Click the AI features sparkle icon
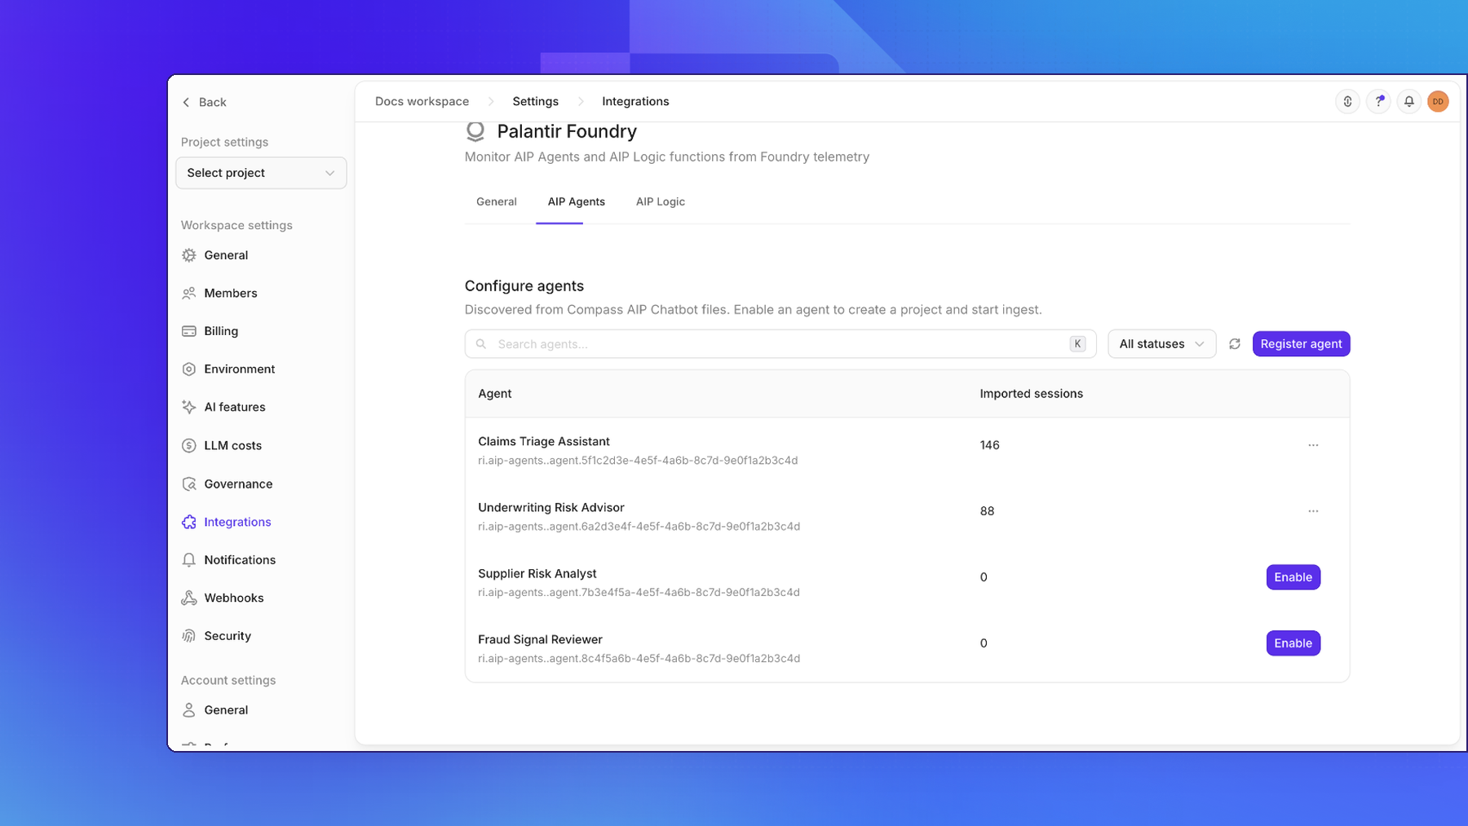The height and width of the screenshot is (826, 1468). (189, 407)
